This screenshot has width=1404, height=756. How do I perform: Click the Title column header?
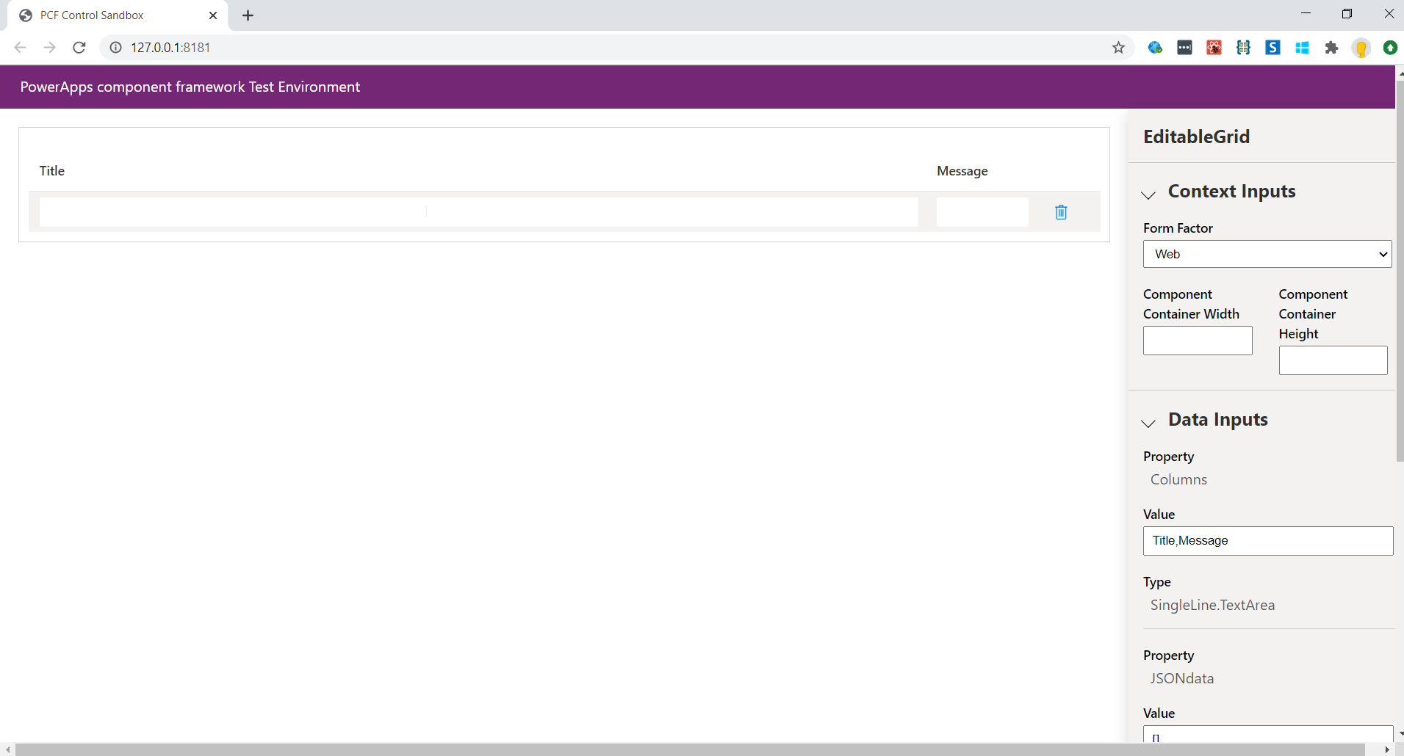(x=52, y=171)
